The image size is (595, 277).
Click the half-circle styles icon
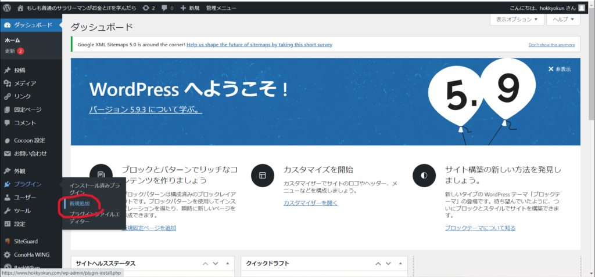tap(424, 176)
